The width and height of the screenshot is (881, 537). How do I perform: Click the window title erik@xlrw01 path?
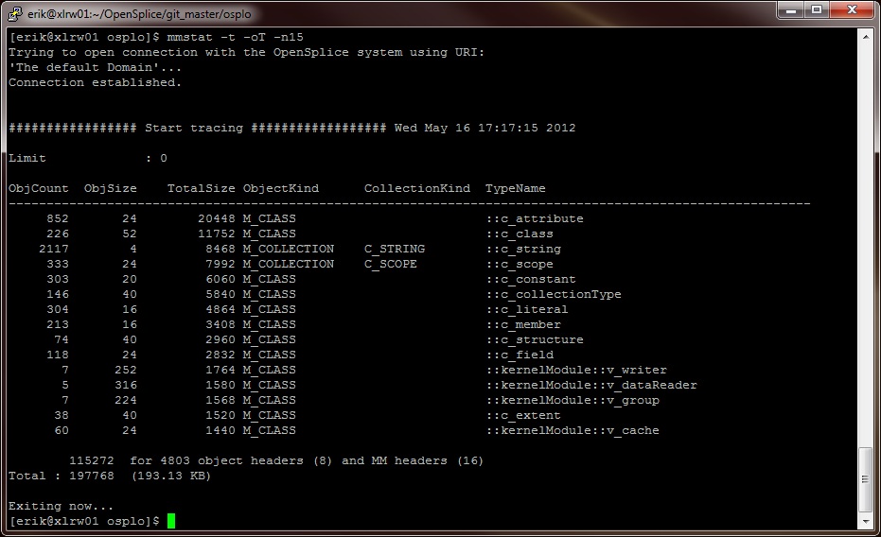click(139, 14)
